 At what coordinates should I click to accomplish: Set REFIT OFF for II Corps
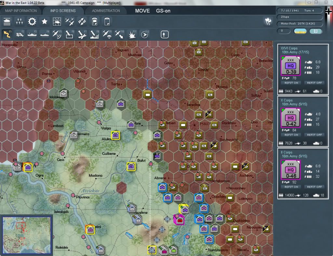click(x=314, y=187)
